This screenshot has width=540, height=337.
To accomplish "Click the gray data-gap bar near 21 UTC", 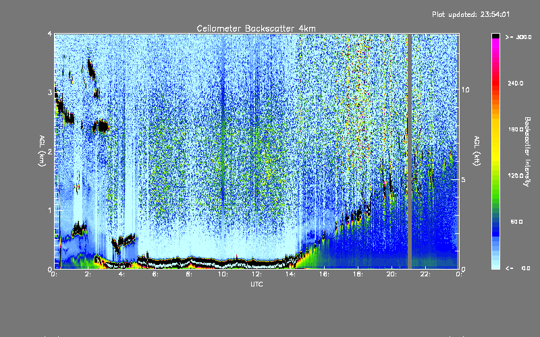I will pos(410,151).
